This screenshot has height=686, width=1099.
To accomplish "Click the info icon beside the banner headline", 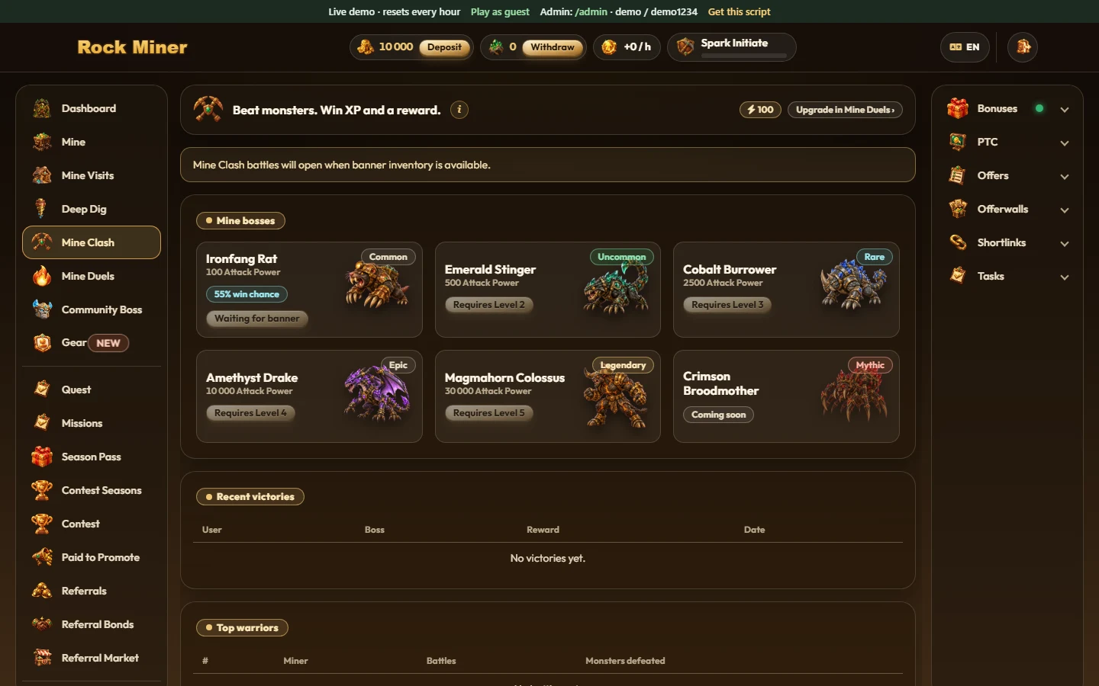I will click(x=459, y=110).
